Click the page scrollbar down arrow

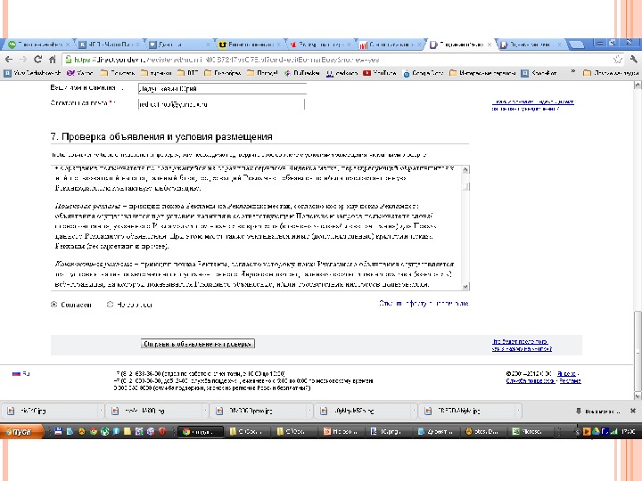click(638, 395)
